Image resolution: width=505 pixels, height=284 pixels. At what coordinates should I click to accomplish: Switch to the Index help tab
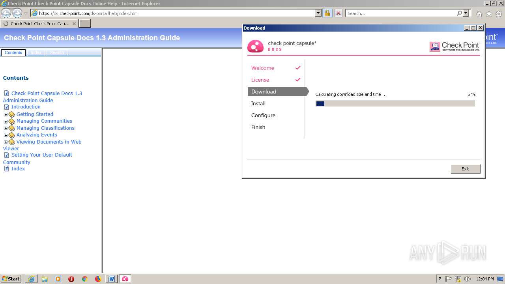point(36,52)
